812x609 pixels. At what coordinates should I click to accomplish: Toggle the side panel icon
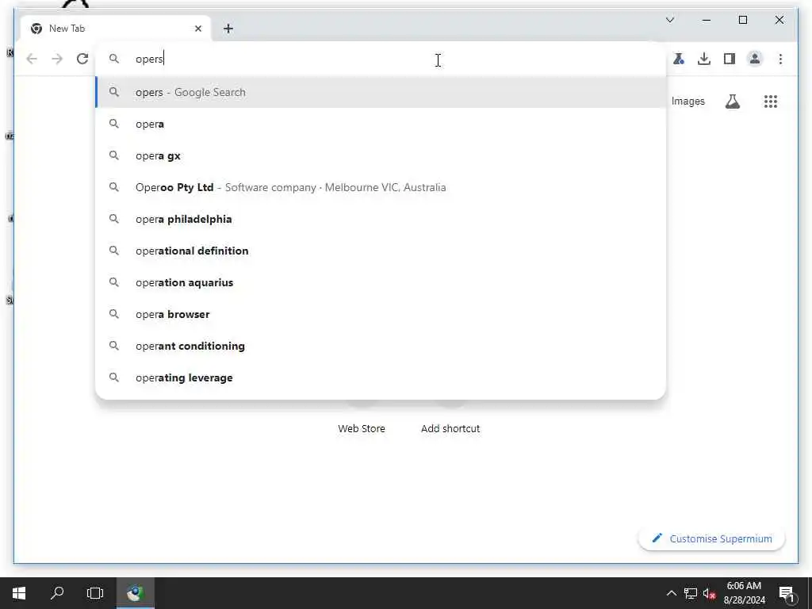730,59
